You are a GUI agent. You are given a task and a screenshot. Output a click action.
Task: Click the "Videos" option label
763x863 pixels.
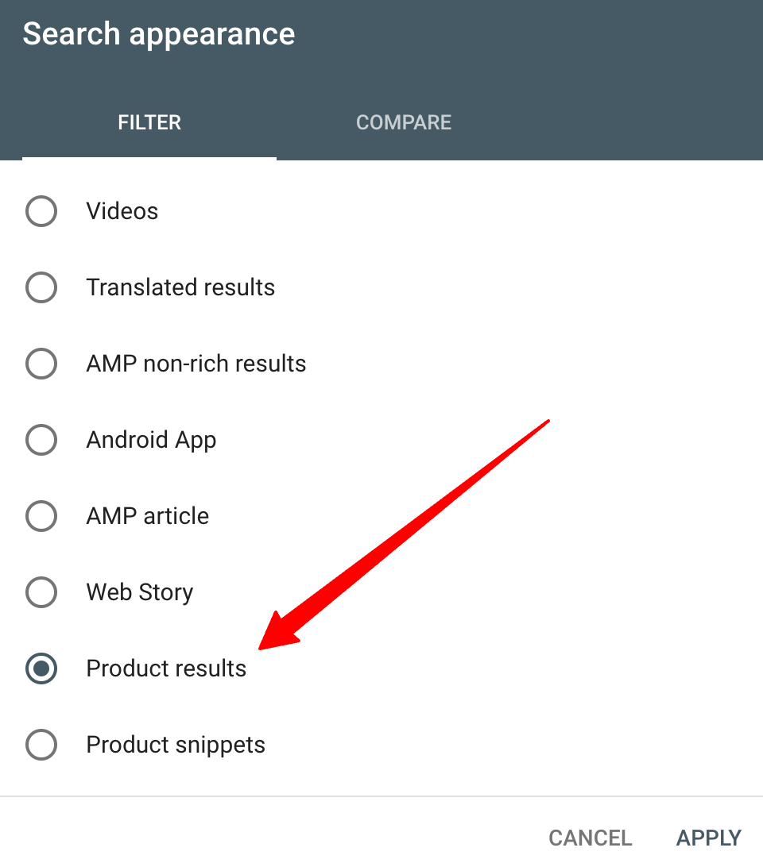click(122, 211)
